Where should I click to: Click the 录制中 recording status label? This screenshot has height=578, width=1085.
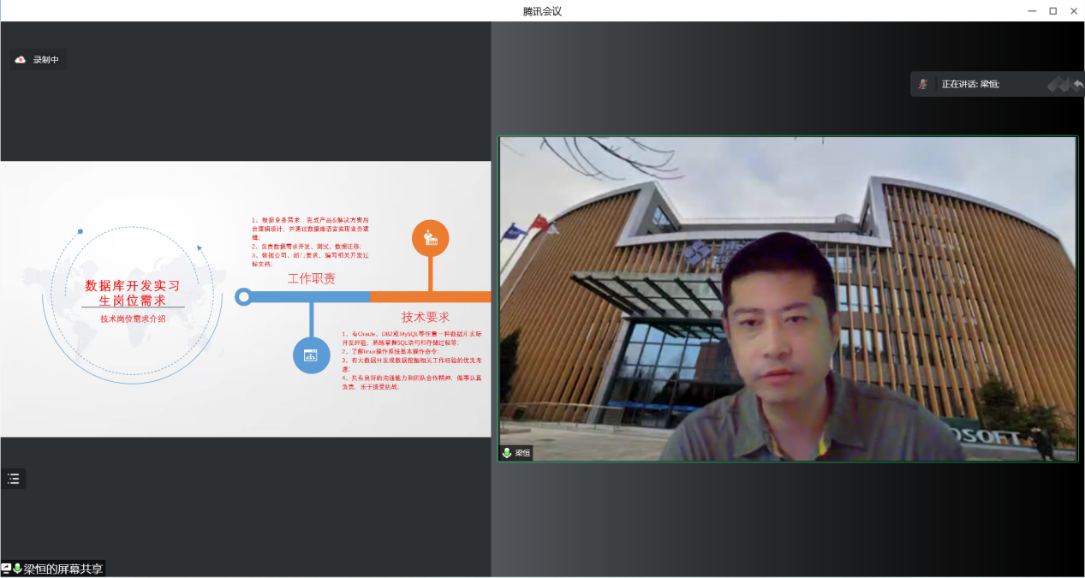point(46,60)
